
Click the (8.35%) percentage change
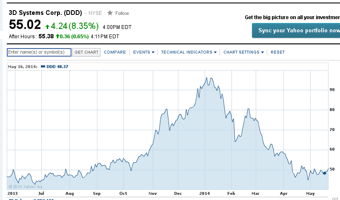tap(84, 26)
